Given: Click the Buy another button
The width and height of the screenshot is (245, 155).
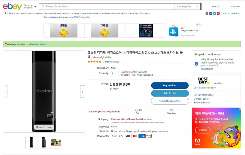Looking at the screenshot, I should [170, 85].
